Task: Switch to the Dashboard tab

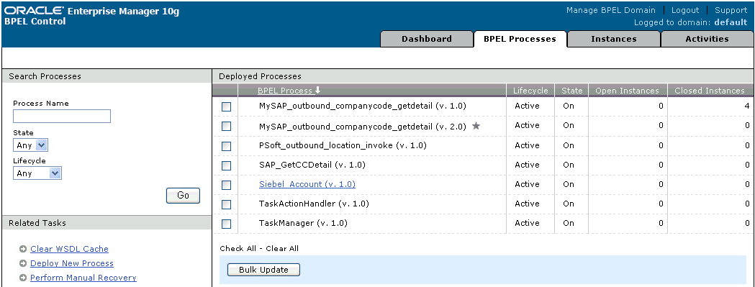Action: click(427, 39)
